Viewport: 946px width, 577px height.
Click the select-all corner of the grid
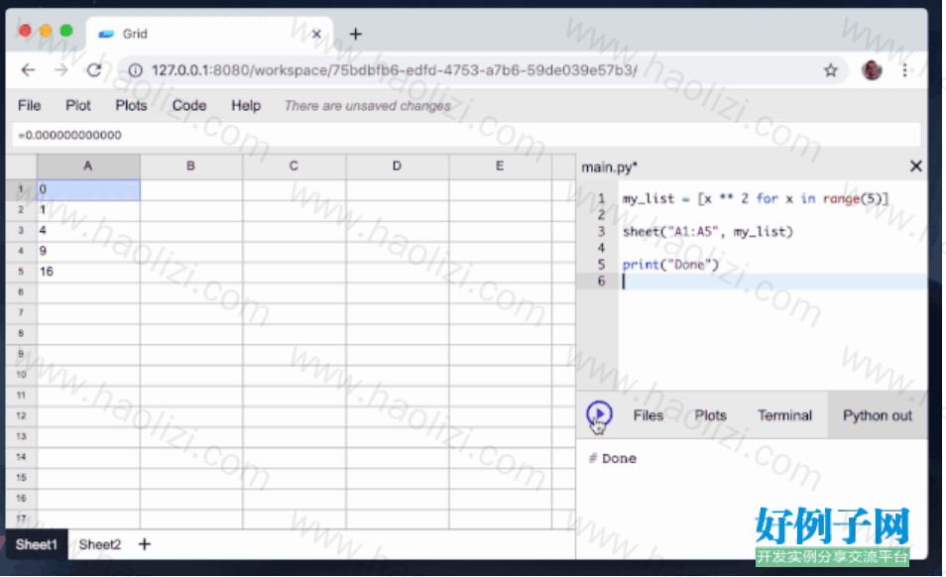[x=21, y=166]
